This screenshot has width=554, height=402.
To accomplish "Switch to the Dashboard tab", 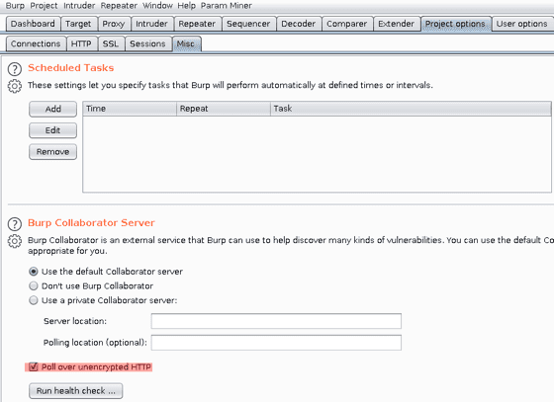I will pos(33,24).
